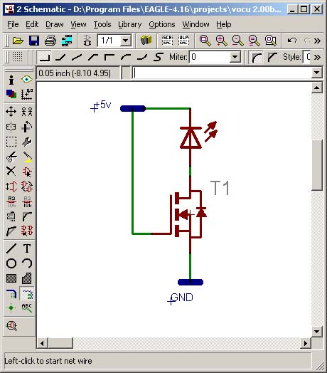Expand the command line history dropdown
This screenshot has height=373, width=327.
pos(316,73)
